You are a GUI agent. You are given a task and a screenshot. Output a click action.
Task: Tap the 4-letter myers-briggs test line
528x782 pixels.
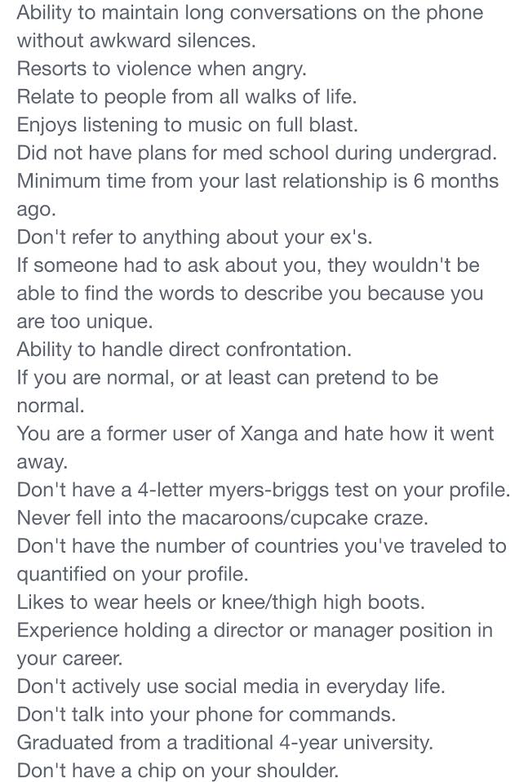263,490
